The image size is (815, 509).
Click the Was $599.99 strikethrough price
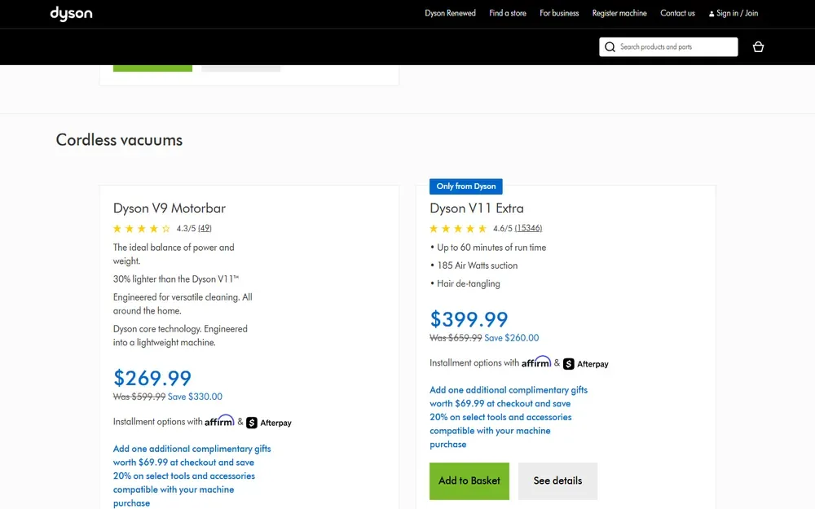pos(139,397)
